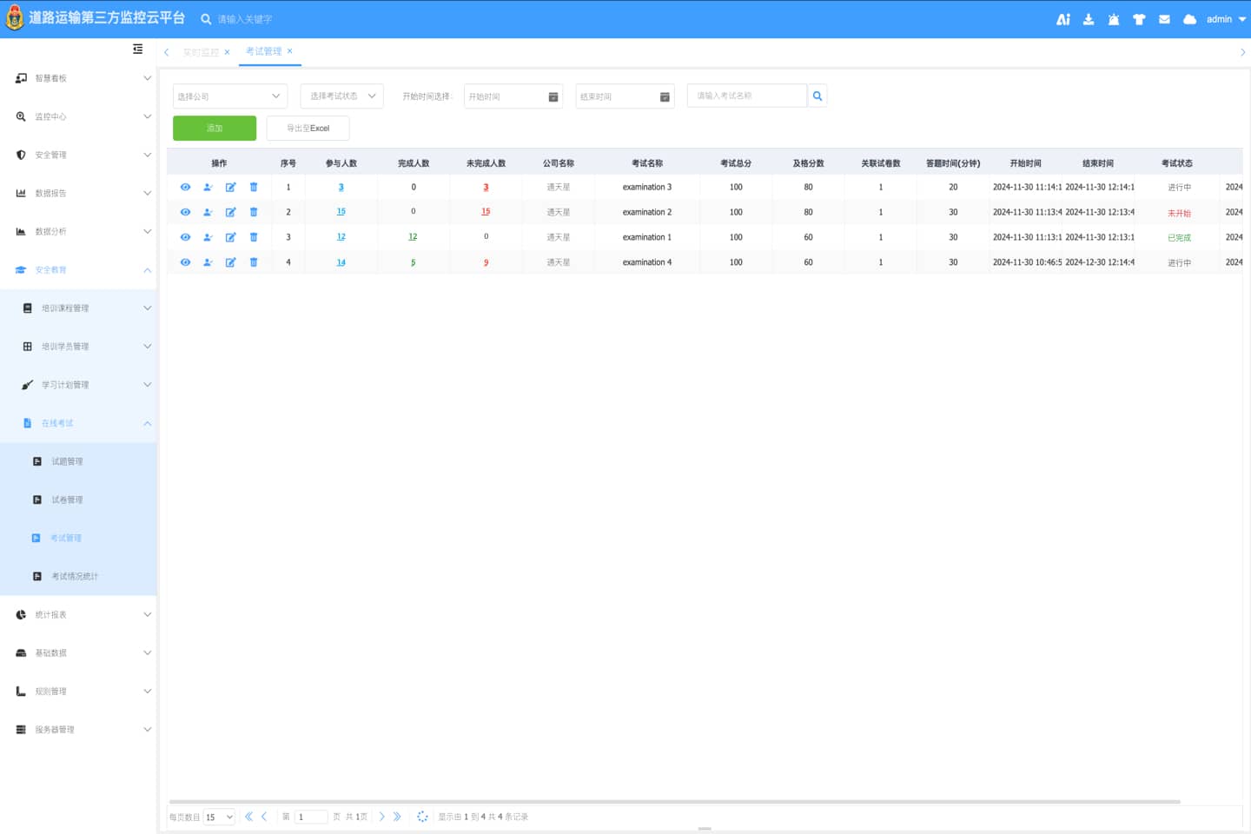Refresh the table with the reload icon

(422, 817)
